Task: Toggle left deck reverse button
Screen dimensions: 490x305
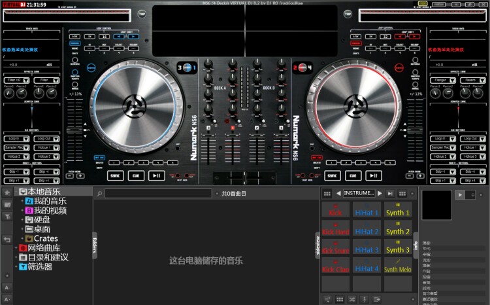Action: tap(75, 60)
